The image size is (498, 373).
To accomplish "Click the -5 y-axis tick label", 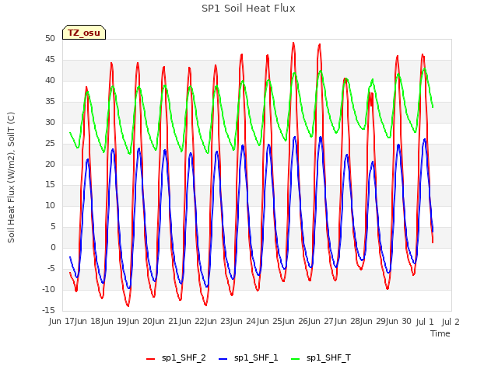I will click(51, 268).
